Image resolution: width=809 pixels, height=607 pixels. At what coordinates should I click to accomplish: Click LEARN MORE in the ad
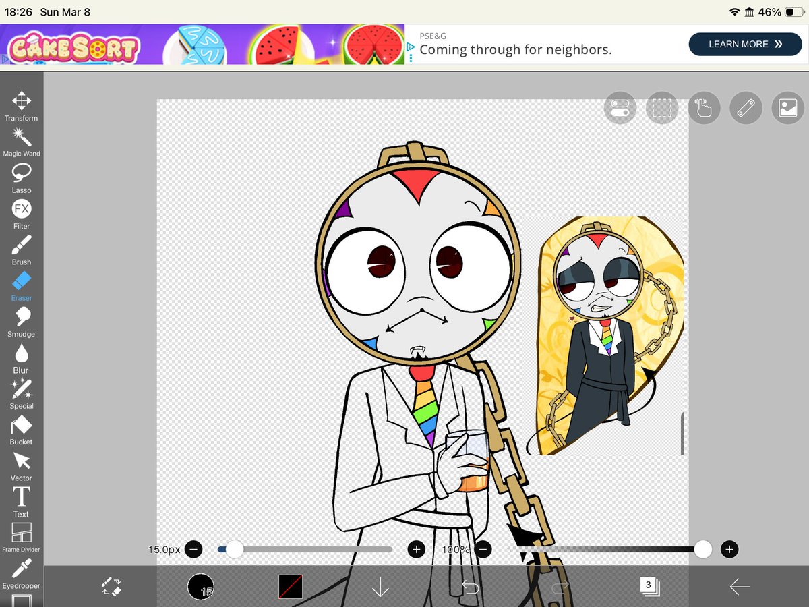pos(745,44)
